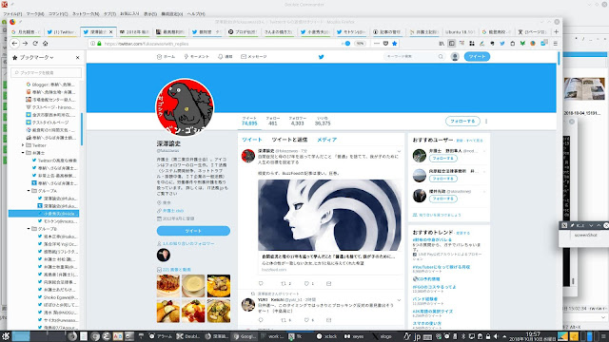Switch to the (1) Twitter browser tab
The image size is (609, 342).
point(61,31)
